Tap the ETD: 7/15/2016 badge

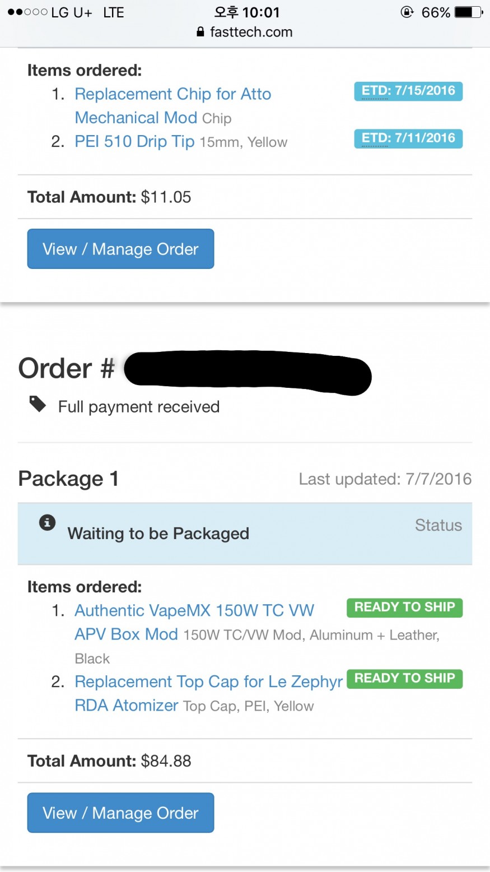coord(408,91)
